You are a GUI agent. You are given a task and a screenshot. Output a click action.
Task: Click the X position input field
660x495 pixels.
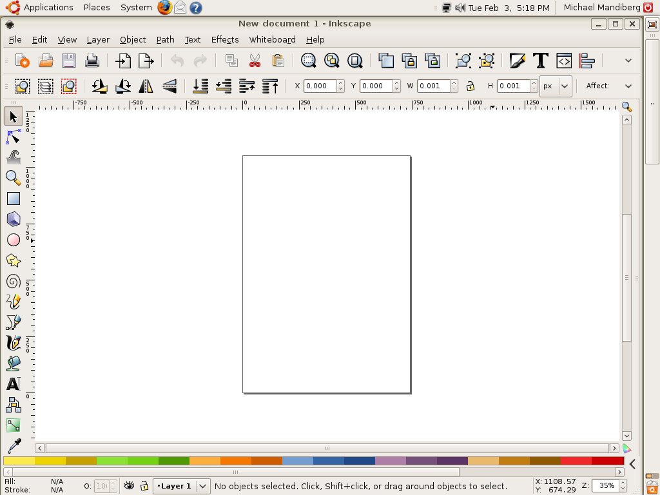click(x=320, y=86)
